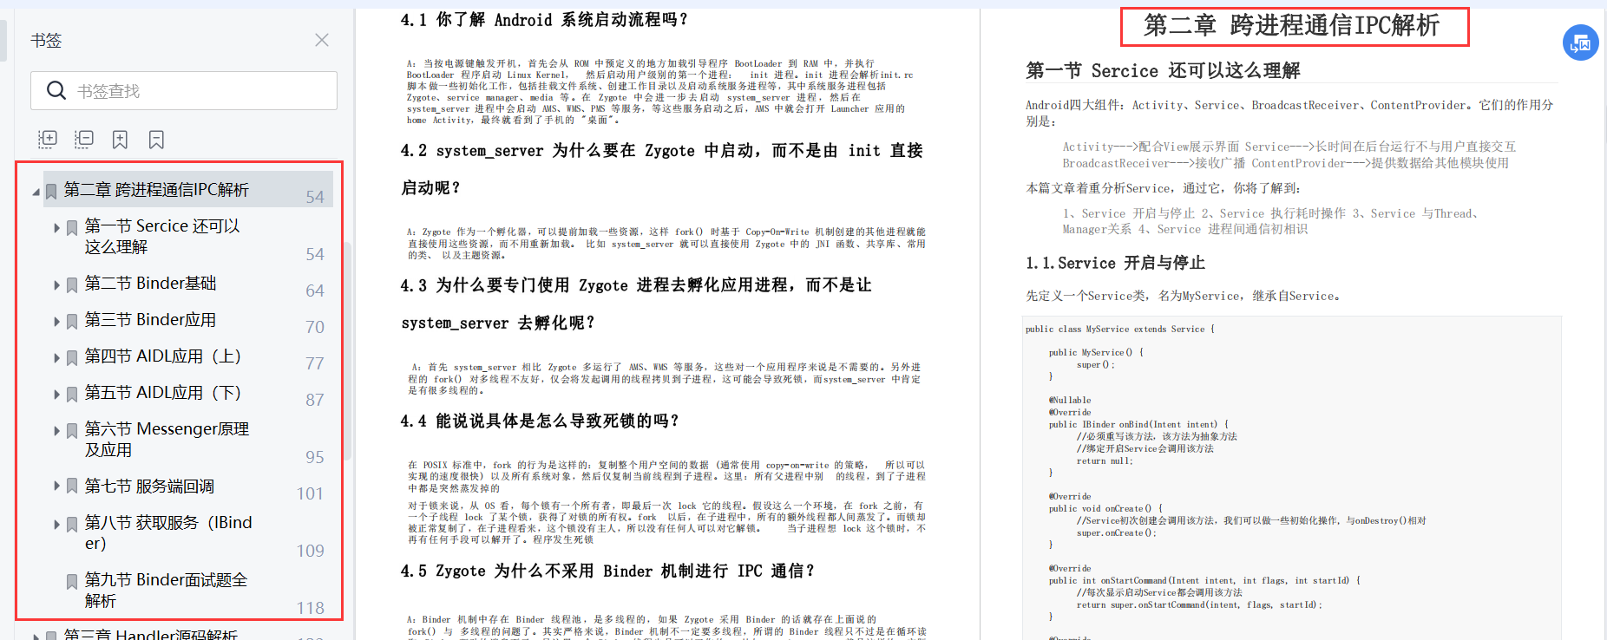Collapse the 第二章 跨进程通信IPC解析 chapter
Image resolution: width=1607 pixels, height=640 pixels.
click(x=36, y=192)
